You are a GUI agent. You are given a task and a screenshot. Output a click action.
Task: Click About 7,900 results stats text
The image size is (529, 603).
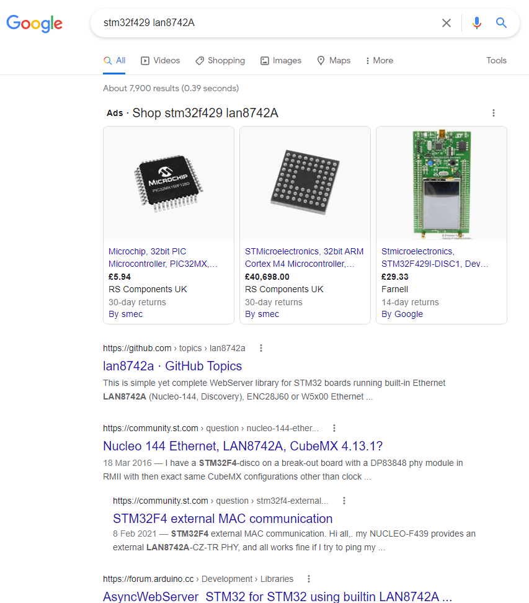pos(171,88)
